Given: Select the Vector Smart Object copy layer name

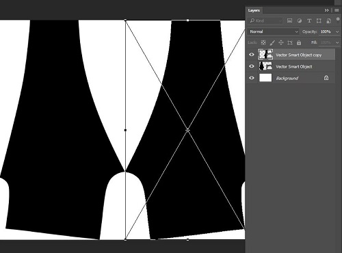Looking at the screenshot, I should coord(298,55).
